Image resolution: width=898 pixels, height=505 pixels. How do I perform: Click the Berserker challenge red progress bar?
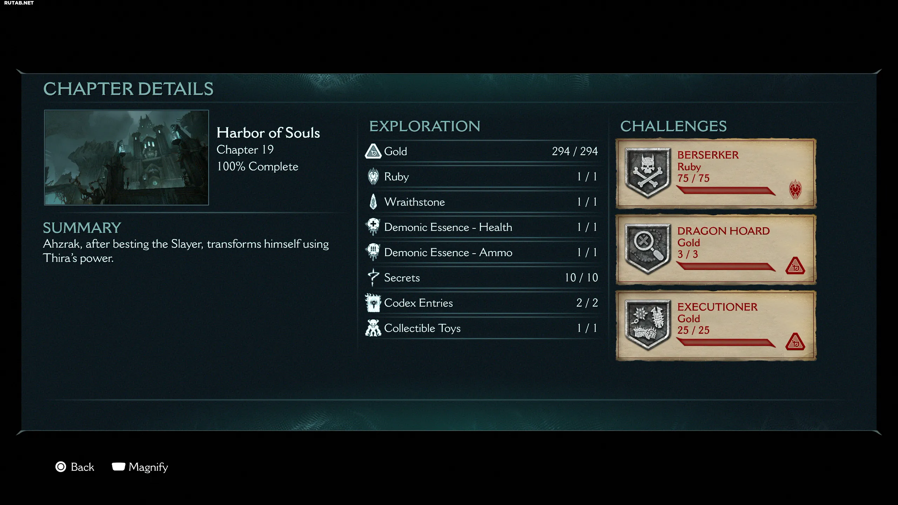726,191
